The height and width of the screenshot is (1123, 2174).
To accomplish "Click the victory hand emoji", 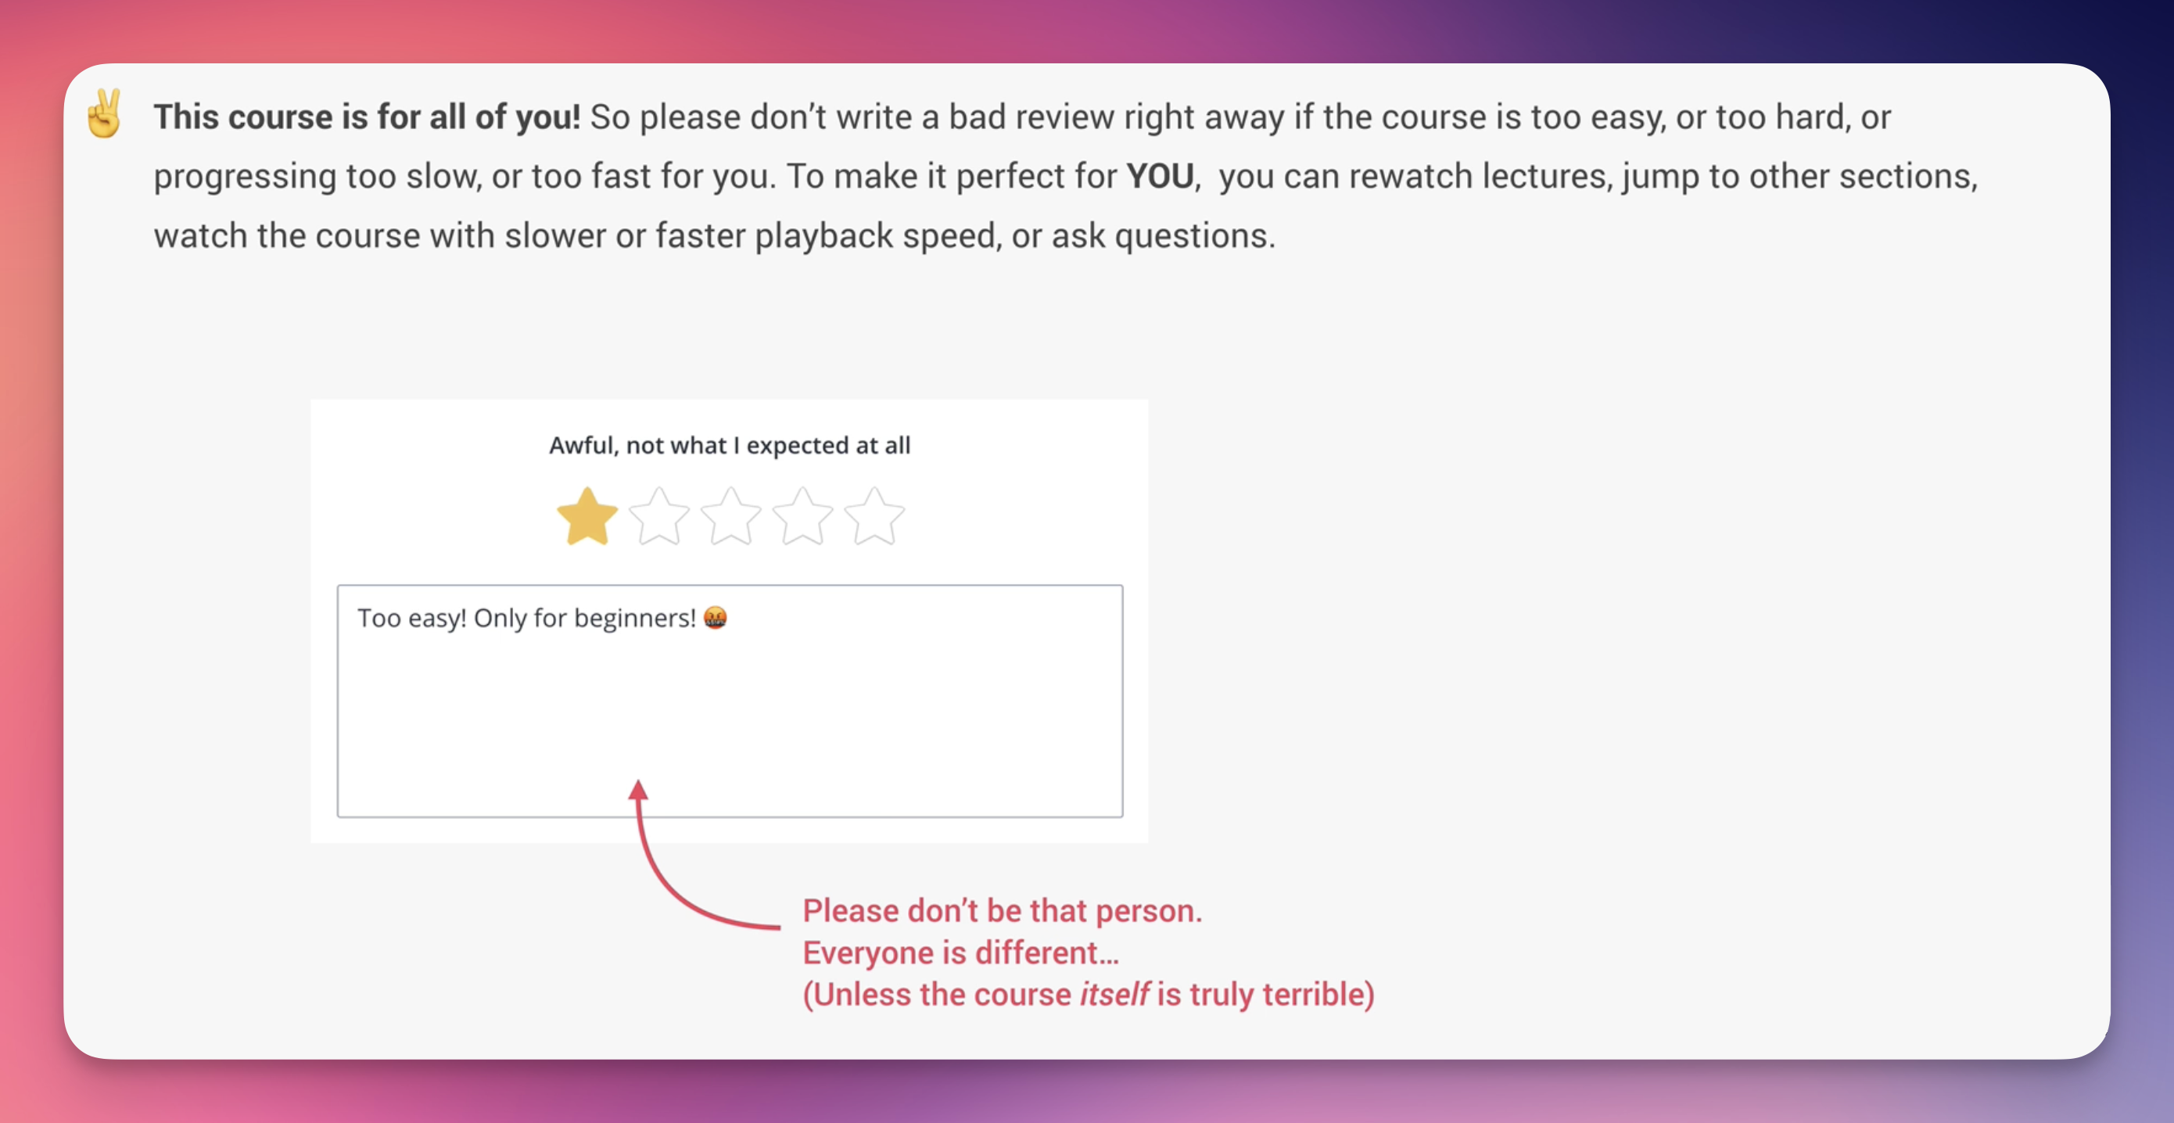I will 105,113.
